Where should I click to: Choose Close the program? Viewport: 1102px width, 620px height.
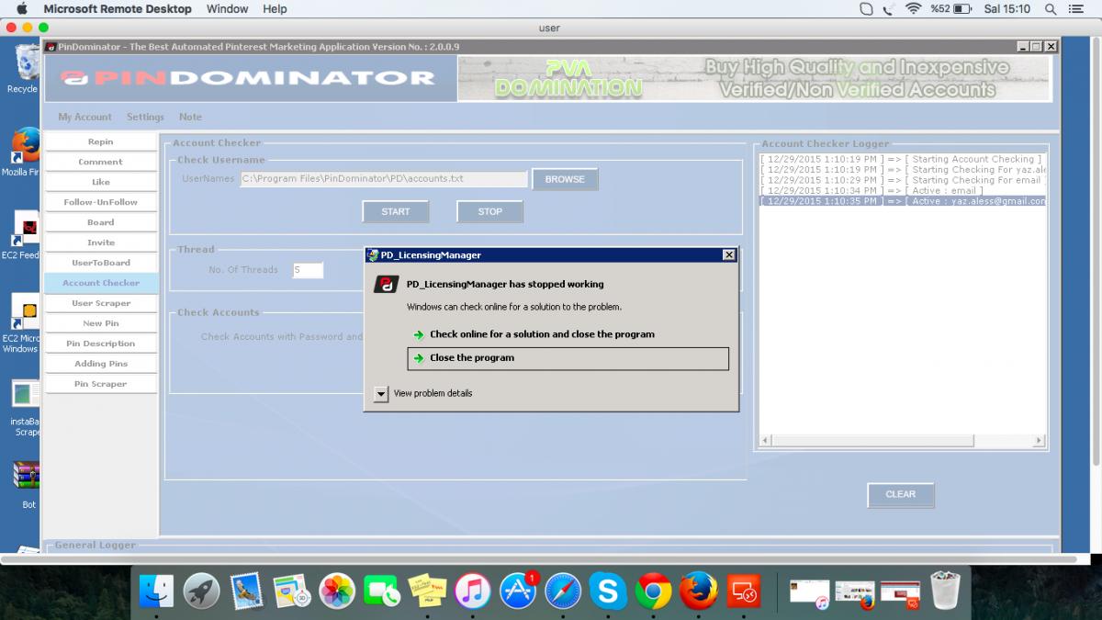[x=568, y=358]
